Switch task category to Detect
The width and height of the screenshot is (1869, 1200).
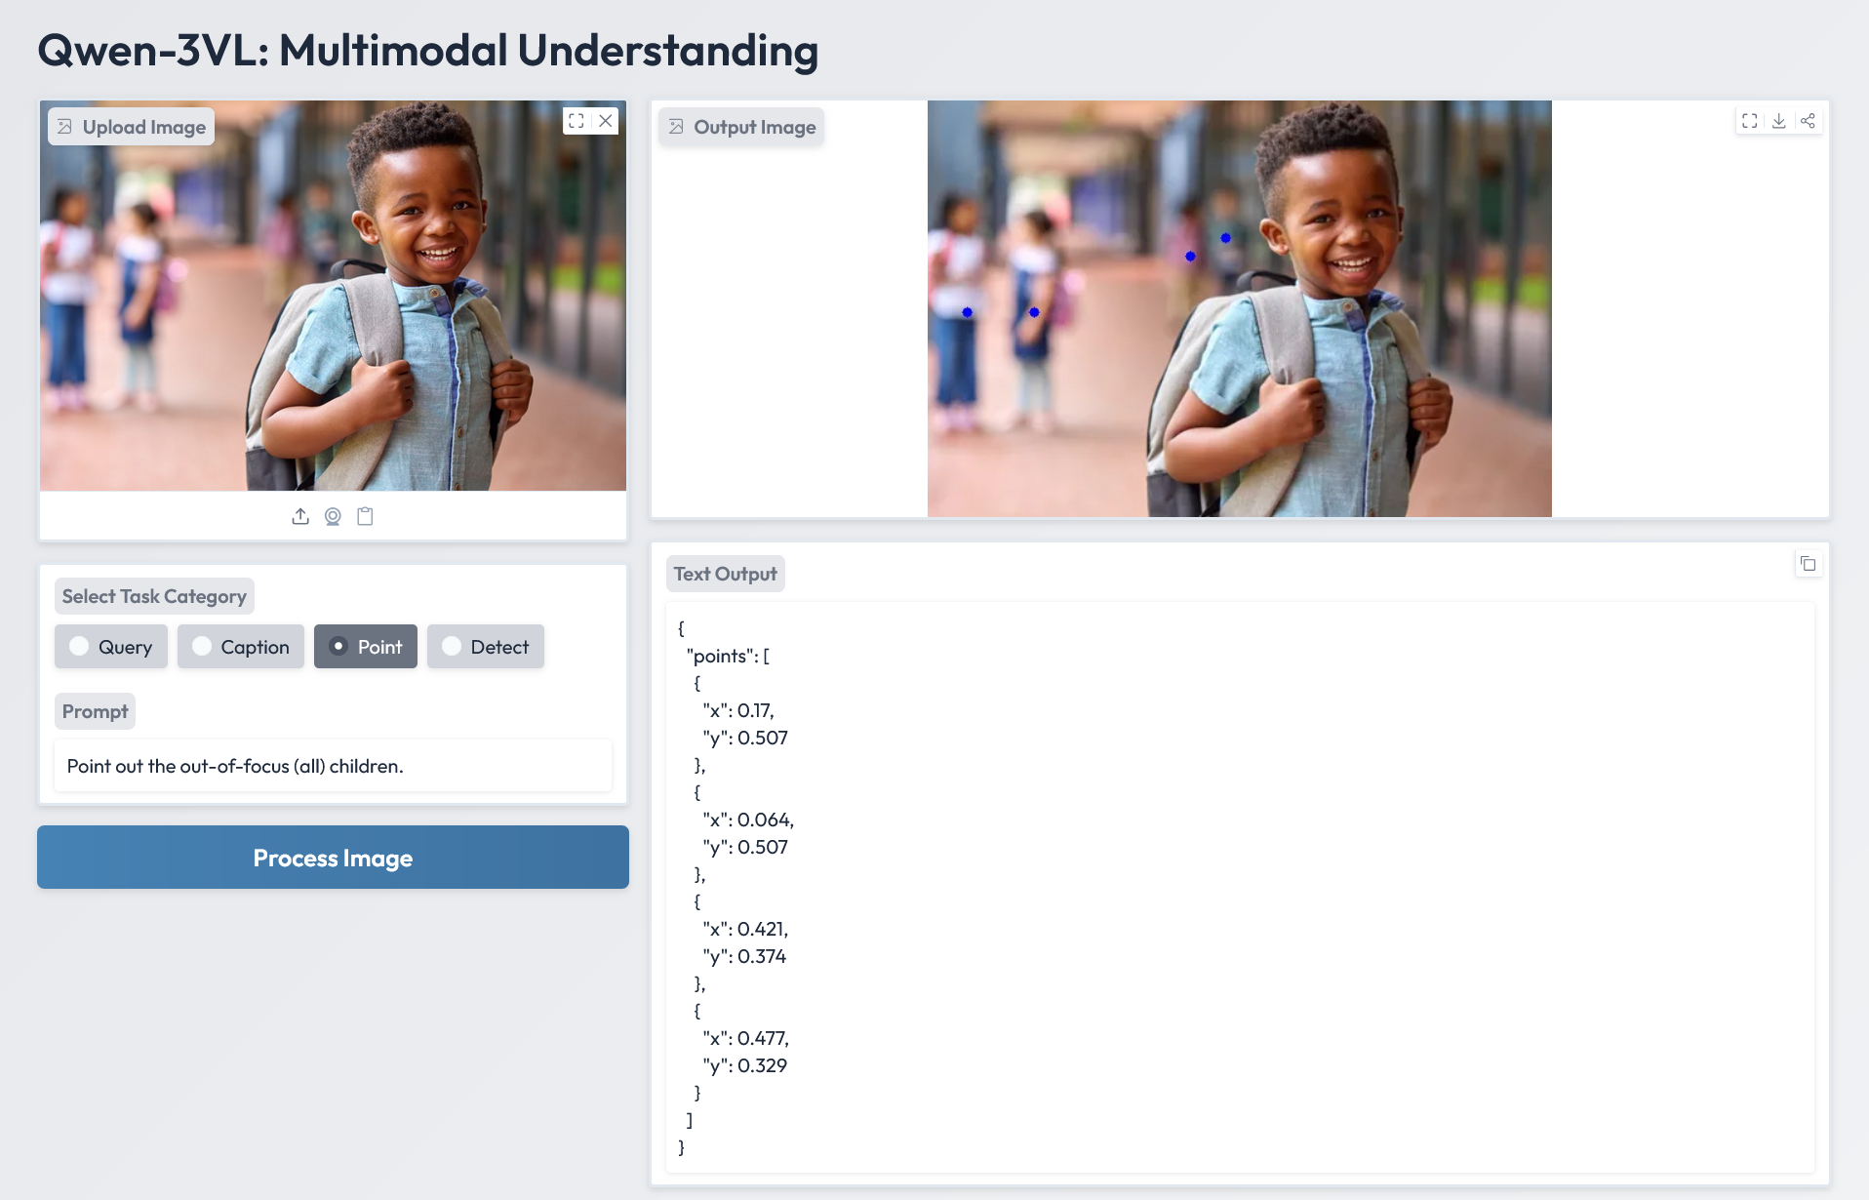486,647
